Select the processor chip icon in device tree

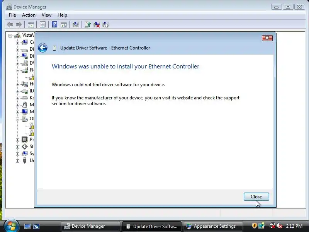25,140
